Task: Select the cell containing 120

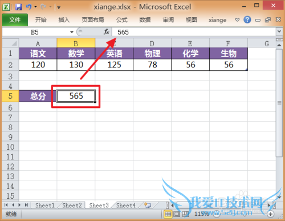Action: click(38, 65)
